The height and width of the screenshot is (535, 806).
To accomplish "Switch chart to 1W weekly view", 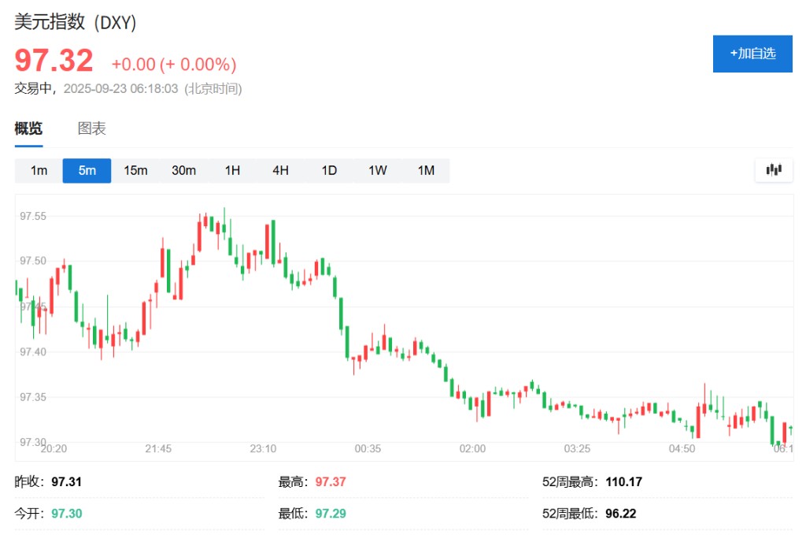I will coord(377,170).
